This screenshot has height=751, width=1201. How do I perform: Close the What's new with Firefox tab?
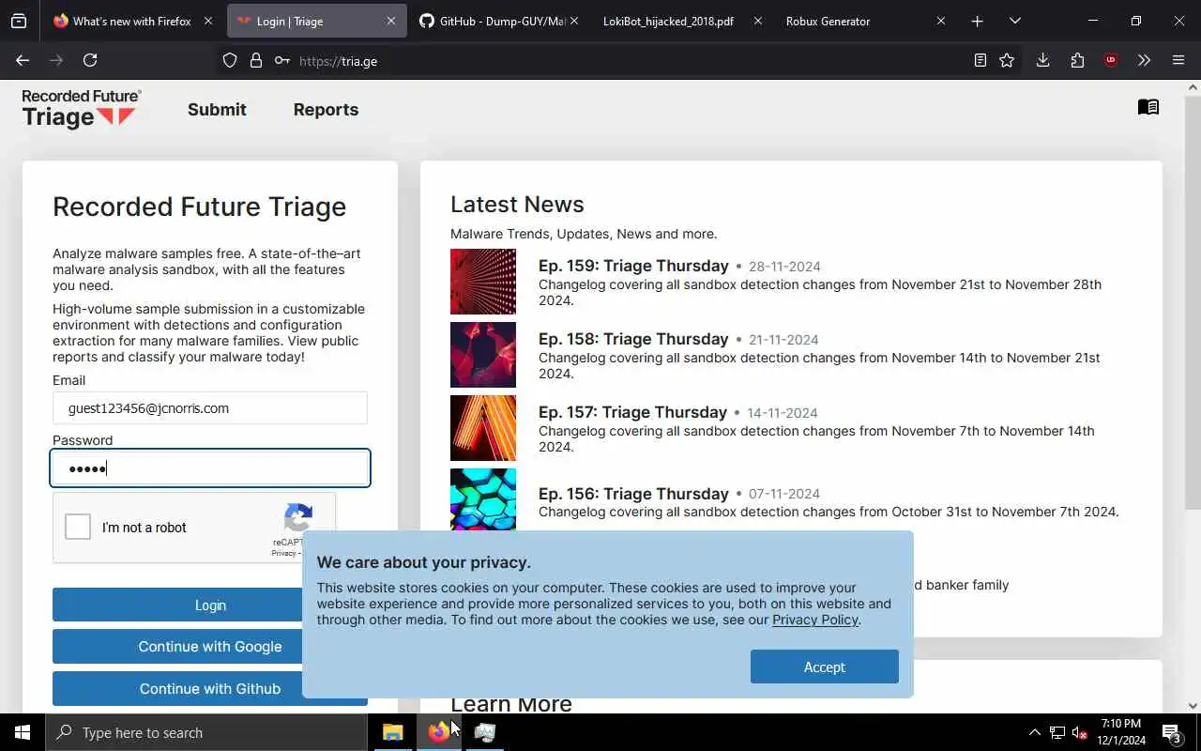pyautogui.click(x=208, y=21)
